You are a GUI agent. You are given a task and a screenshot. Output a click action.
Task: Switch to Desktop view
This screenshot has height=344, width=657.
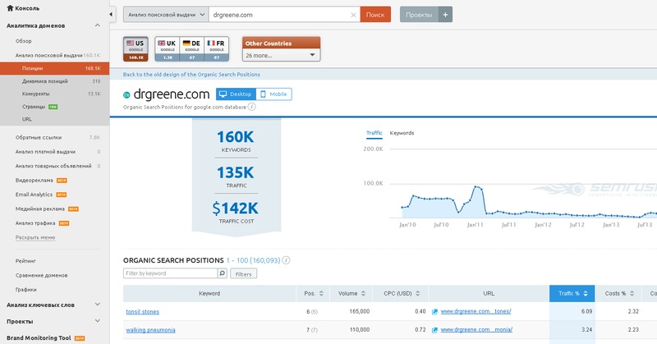coord(236,94)
